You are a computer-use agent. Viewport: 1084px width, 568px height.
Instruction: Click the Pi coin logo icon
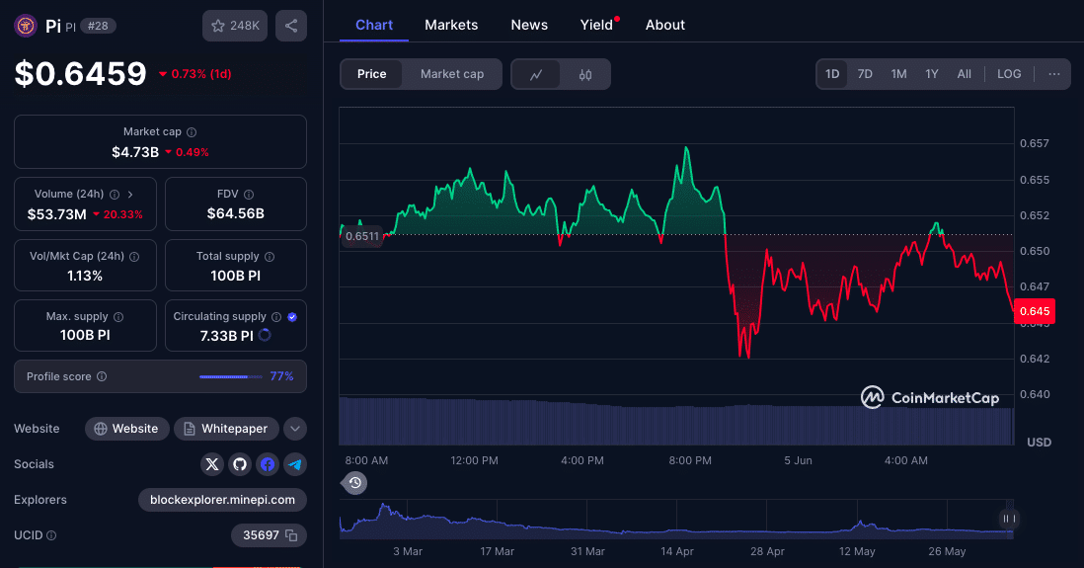point(26,26)
